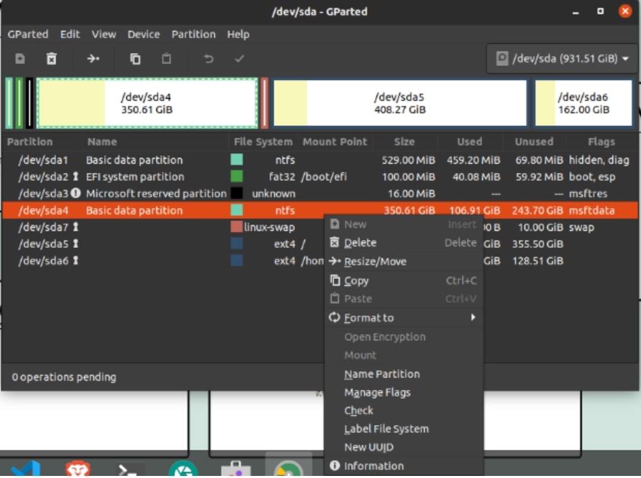Select the /dev/sda5 block in disk map
Screen dimensions: 641x478
tap(400, 103)
